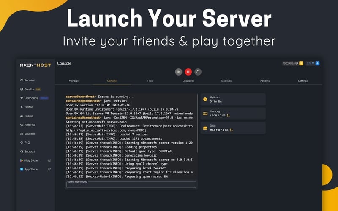Click the Play Store icon in sidebar
The image size is (338, 211).
[x=22, y=160]
